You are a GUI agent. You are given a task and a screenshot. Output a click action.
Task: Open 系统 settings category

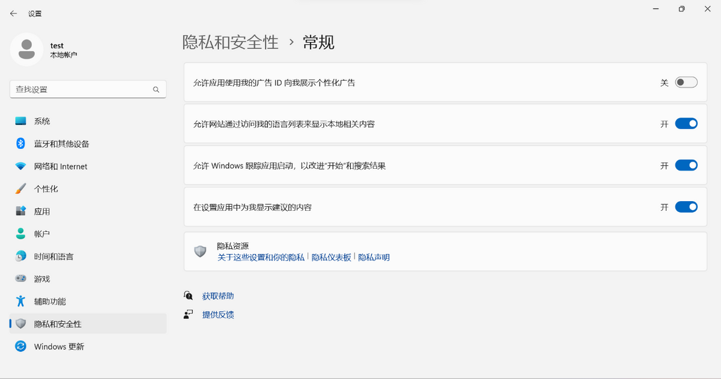click(x=88, y=121)
